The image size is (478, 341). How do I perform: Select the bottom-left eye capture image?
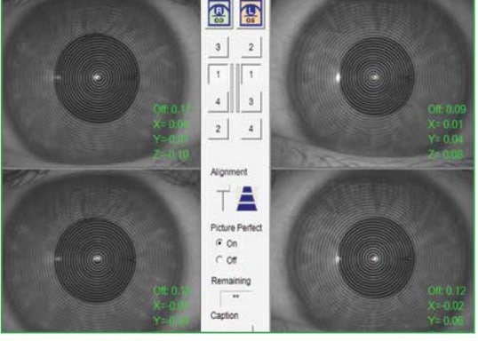(101, 250)
